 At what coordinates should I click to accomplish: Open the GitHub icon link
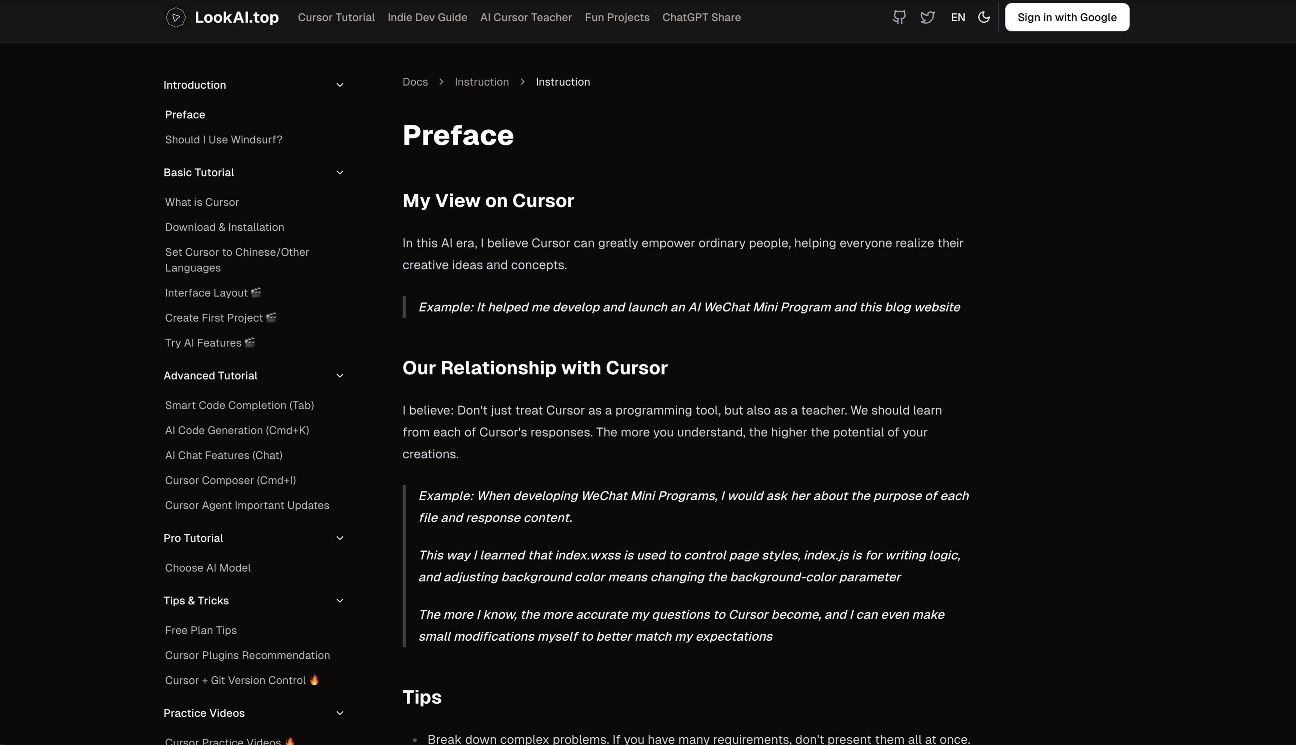[899, 18]
